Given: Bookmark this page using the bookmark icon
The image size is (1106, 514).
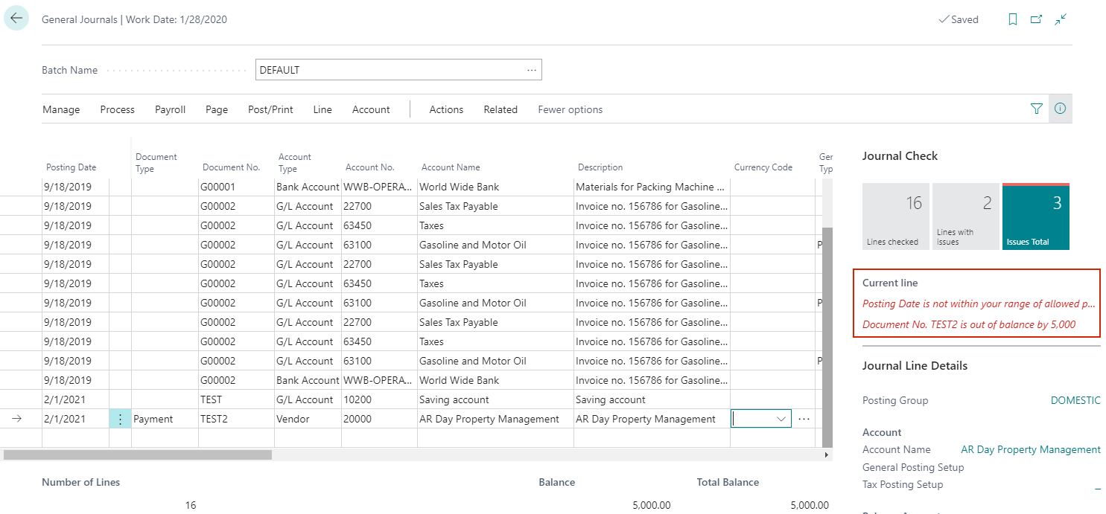Looking at the screenshot, I should click(1012, 19).
